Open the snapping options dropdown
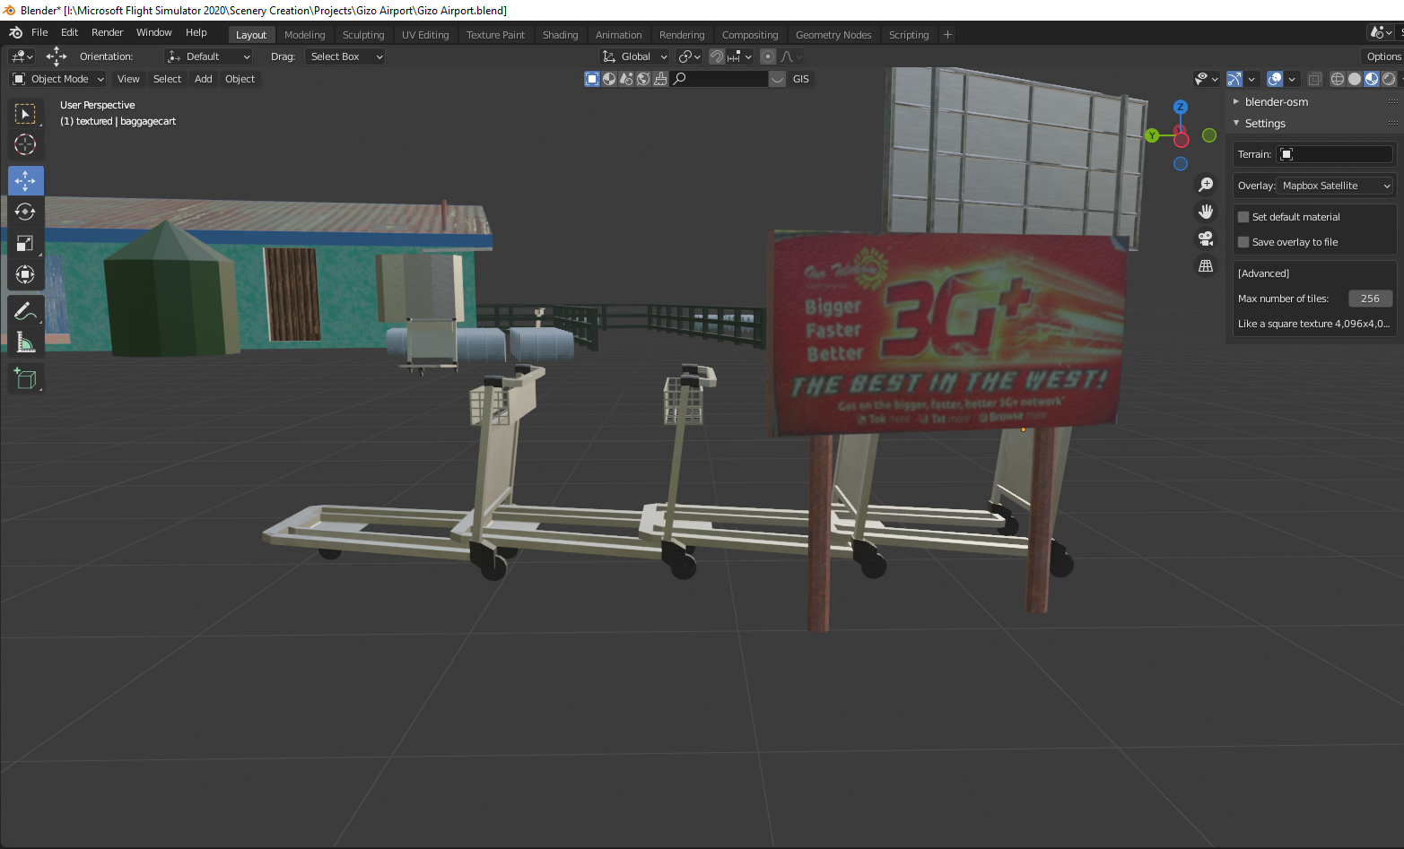1404x849 pixels. pyautogui.click(x=740, y=56)
